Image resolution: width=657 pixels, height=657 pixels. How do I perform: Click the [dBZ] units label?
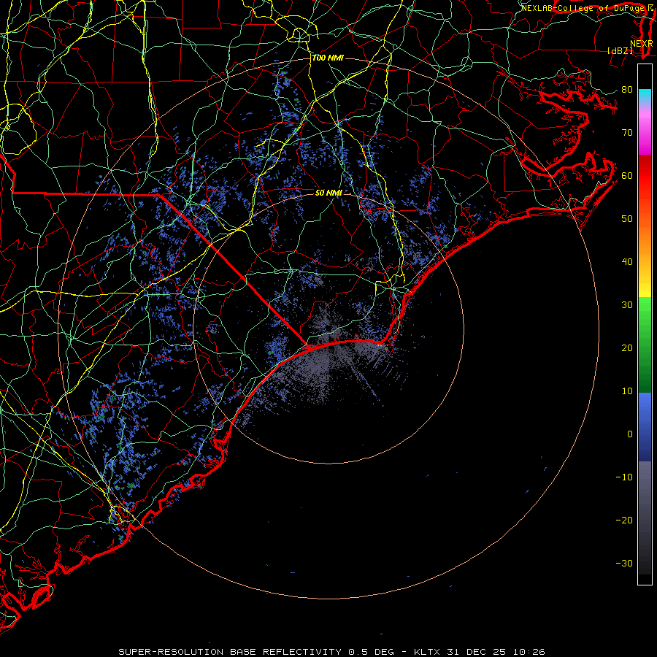620,50
